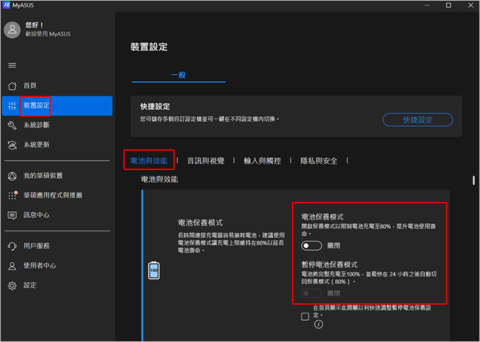480x342 pixels.
Task: Go to 我的華碩裝置
Action: [x=57, y=176]
